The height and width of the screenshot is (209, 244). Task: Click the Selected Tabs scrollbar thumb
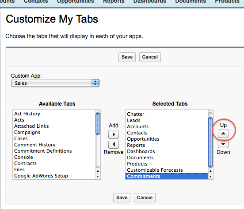(x=210, y=142)
